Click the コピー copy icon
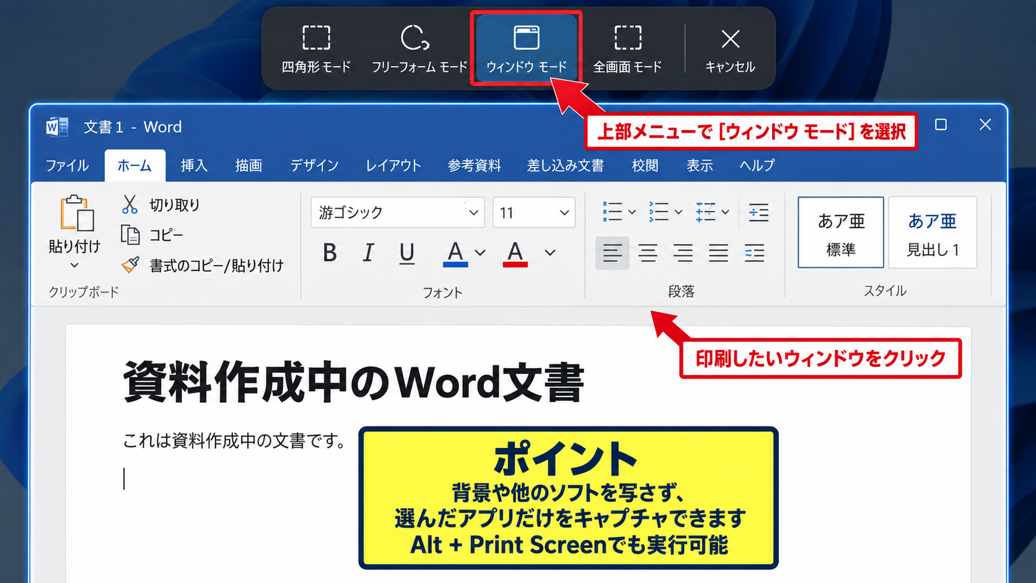Image resolution: width=1036 pixels, height=583 pixels. (130, 235)
